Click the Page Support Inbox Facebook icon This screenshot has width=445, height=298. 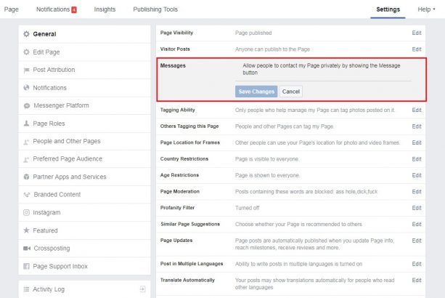point(27,266)
